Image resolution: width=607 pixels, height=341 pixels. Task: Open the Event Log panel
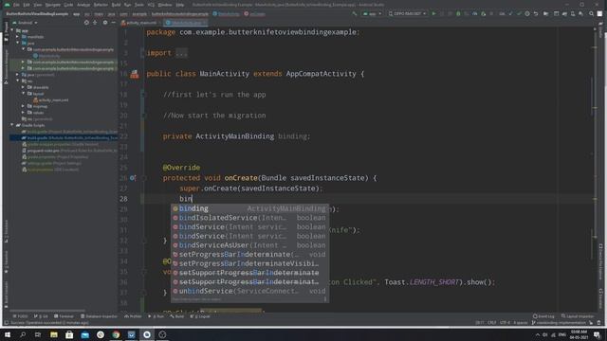coord(543,316)
